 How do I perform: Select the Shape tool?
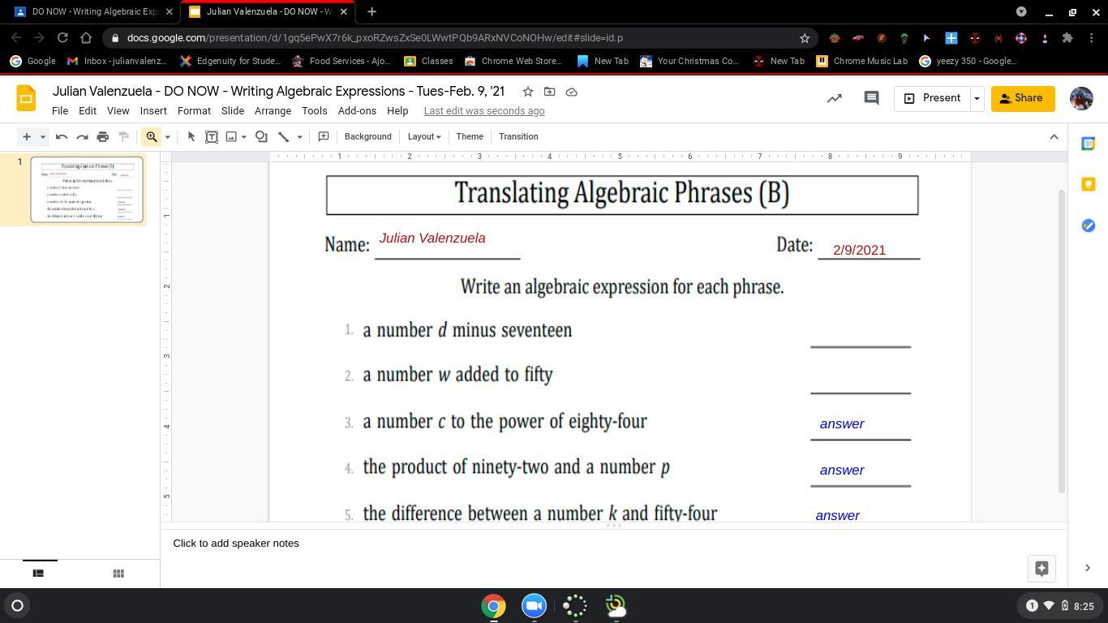tap(261, 136)
